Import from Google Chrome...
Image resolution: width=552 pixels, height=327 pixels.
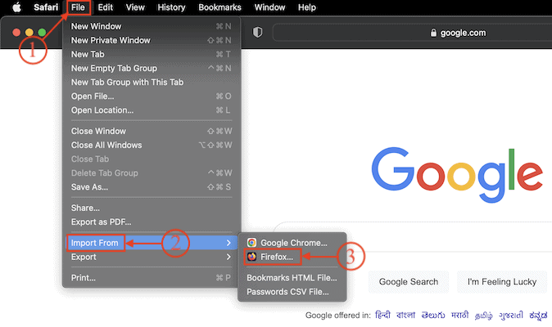point(292,243)
